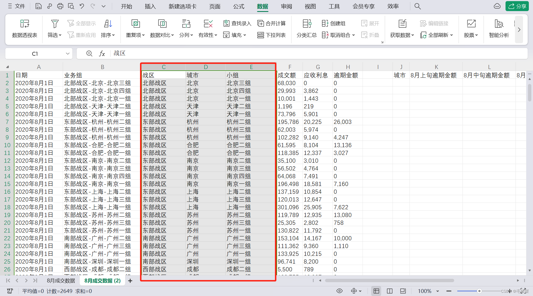
Task: Click the horizontal scrollbar
Action: point(389,280)
